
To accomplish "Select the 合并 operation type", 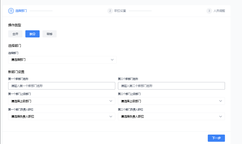I will point(15,34).
